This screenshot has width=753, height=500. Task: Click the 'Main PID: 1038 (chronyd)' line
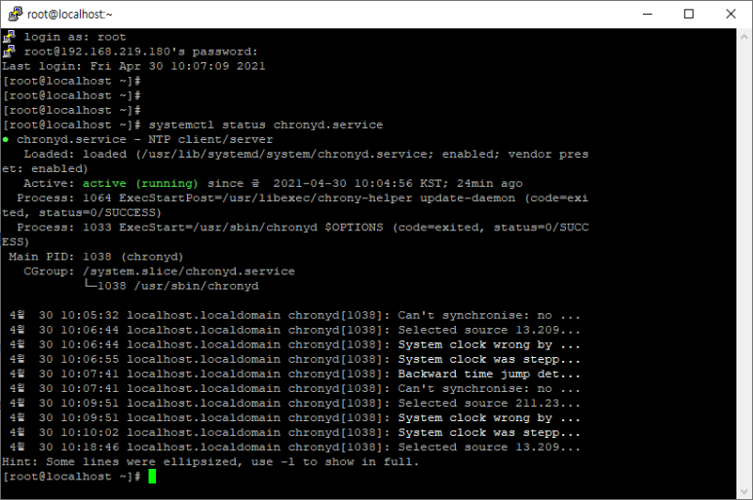click(x=95, y=257)
